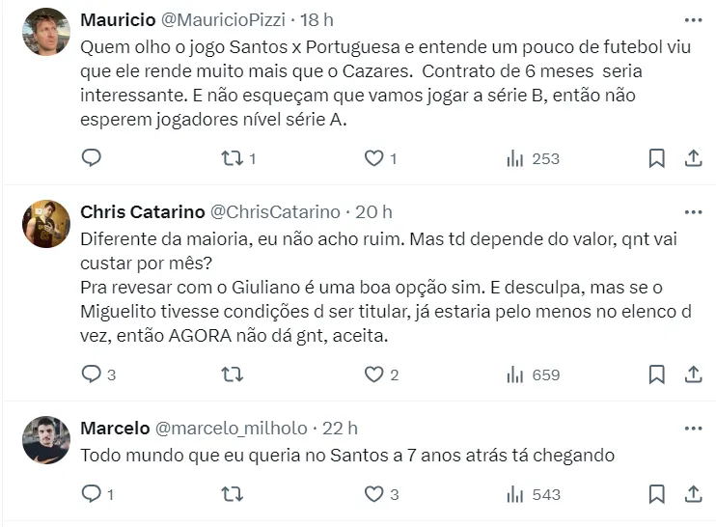716x527 pixels.
Task: Share Mauricio's tweet
Action: [x=693, y=158]
